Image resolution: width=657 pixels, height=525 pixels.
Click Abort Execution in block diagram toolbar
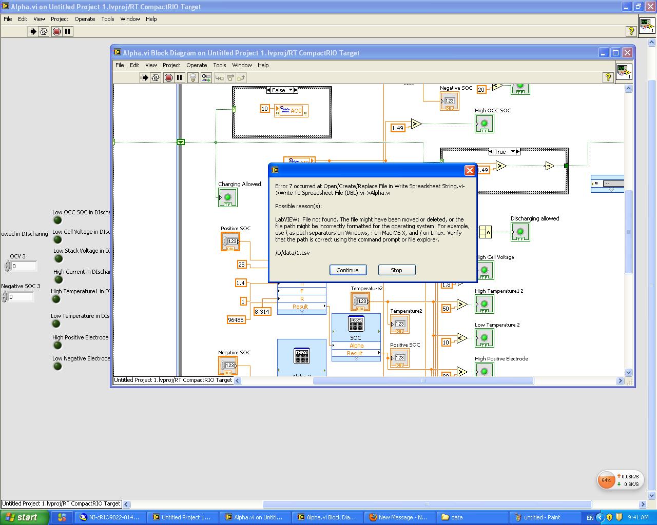pos(168,77)
